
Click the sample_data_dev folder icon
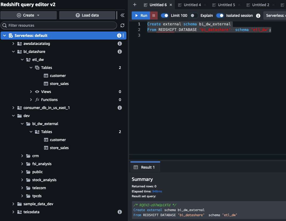pos(20,204)
